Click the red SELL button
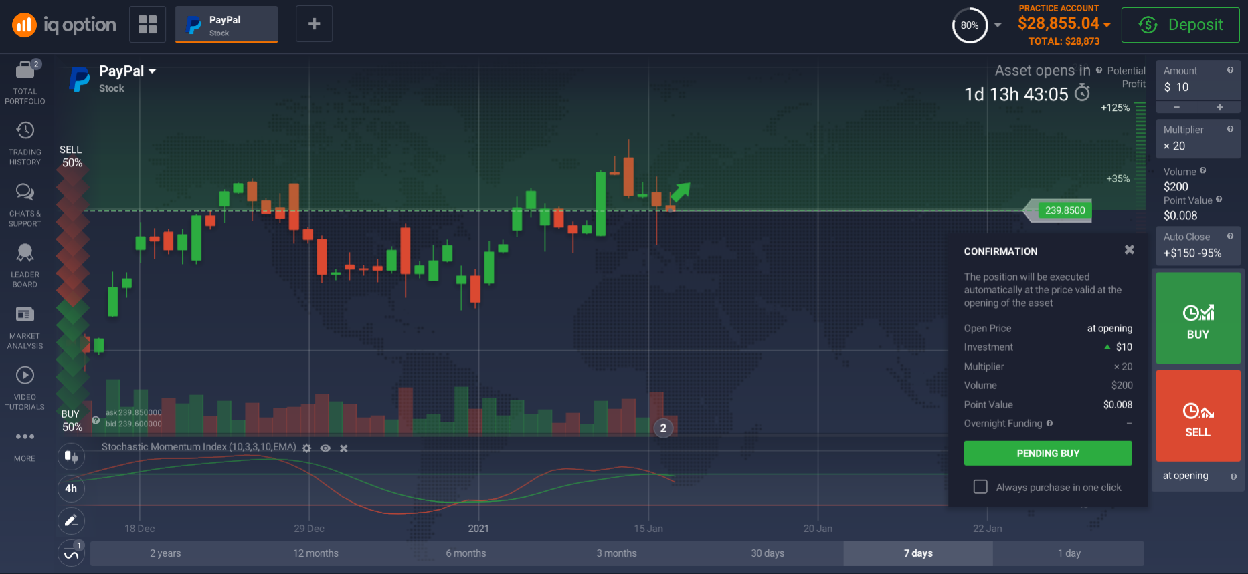 click(x=1198, y=416)
